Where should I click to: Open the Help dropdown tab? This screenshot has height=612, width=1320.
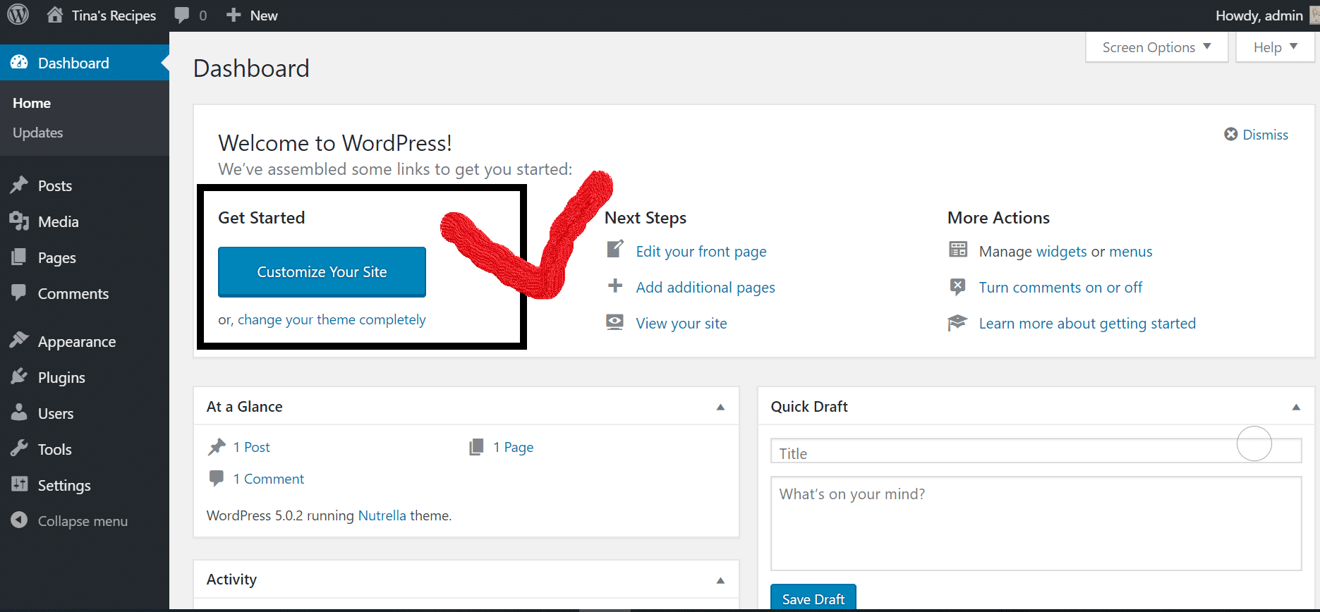pos(1276,47)
